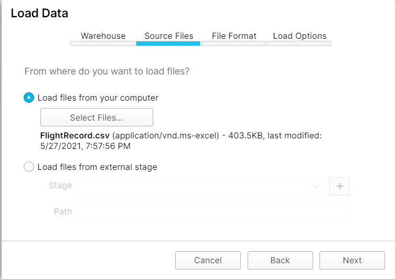Viewport: 395px width, 280px height.
Task: Click the Warehouse progress bar segment
Action: (102, 44)
